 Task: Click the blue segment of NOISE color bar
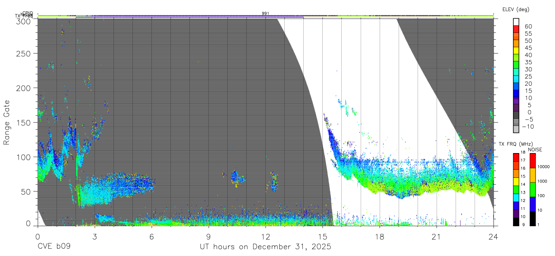click(x=533, y=204)
